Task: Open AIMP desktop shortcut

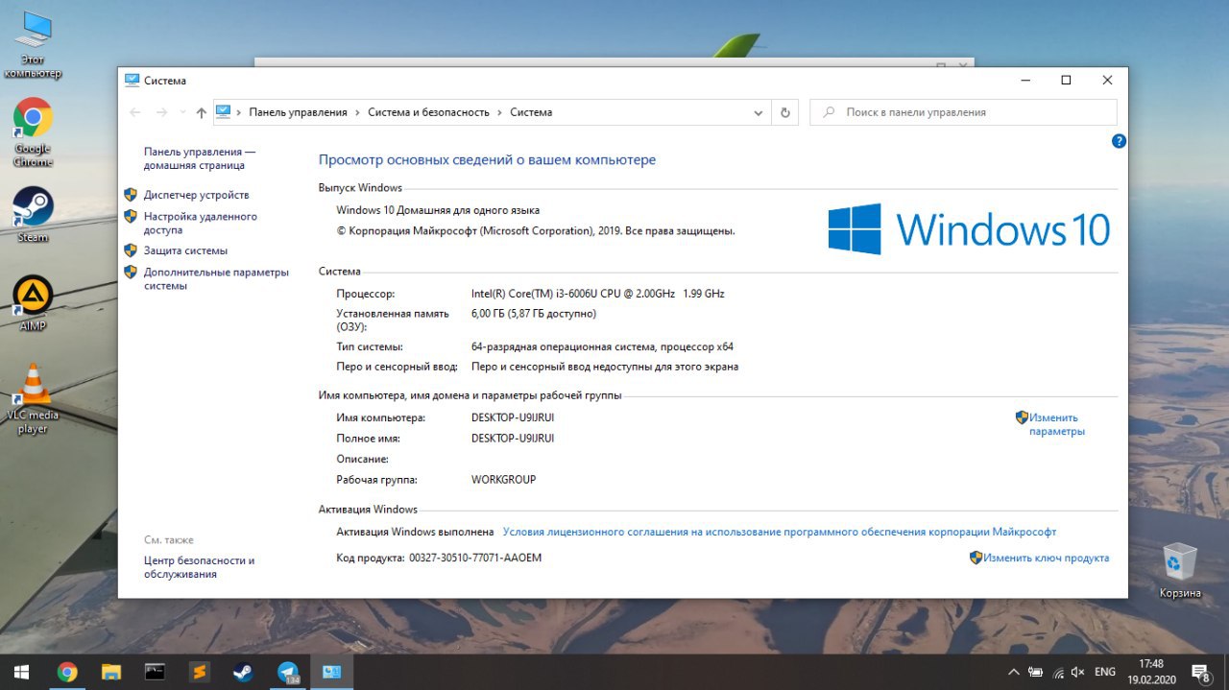Action: [x=33, y=302]
